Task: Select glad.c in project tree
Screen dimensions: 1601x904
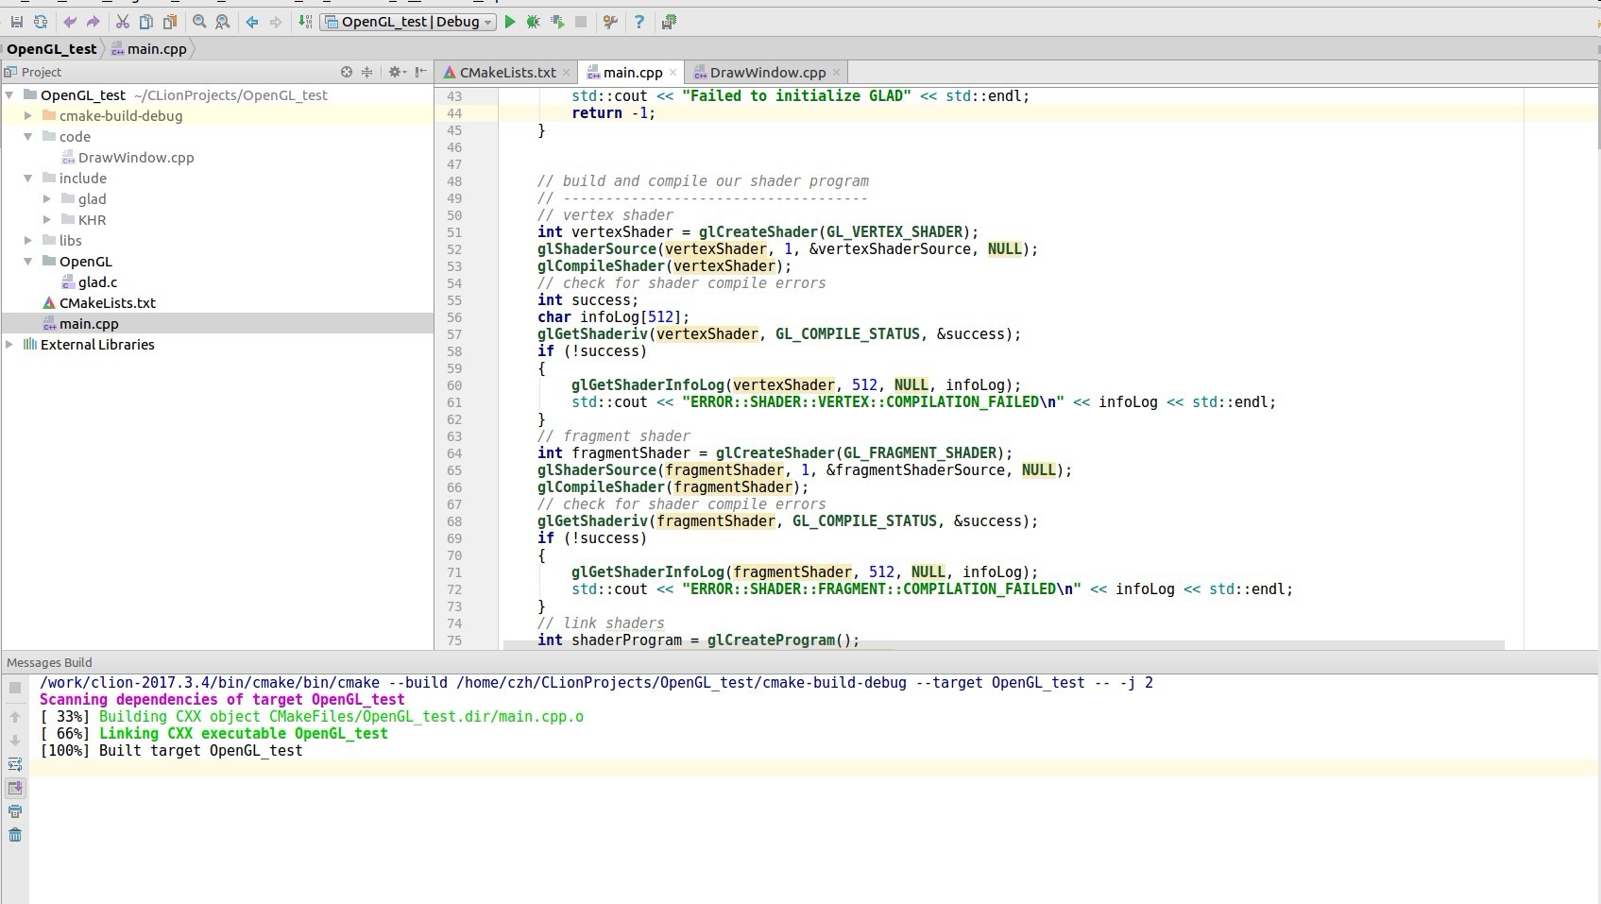Action: pyautogui.click(x=97, y=281)
